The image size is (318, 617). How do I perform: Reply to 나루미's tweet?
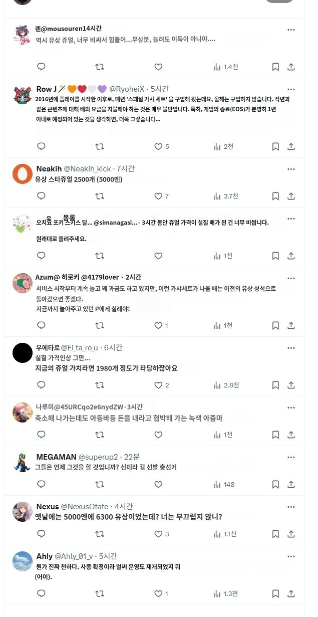click(x=41, y=435)
